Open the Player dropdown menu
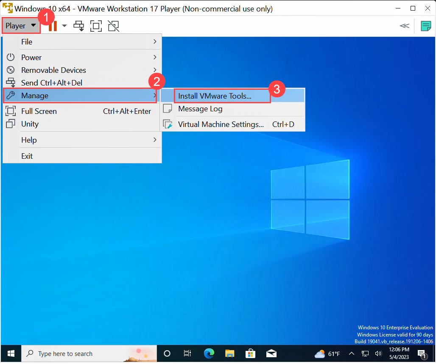436x364 pixels. pos(21,26)
